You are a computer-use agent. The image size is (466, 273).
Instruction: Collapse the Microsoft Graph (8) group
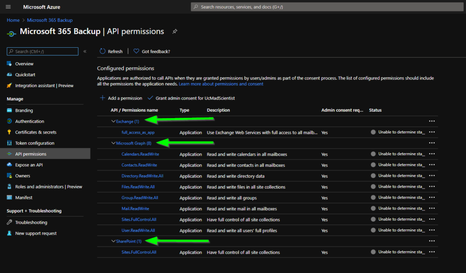coord(113,143)
